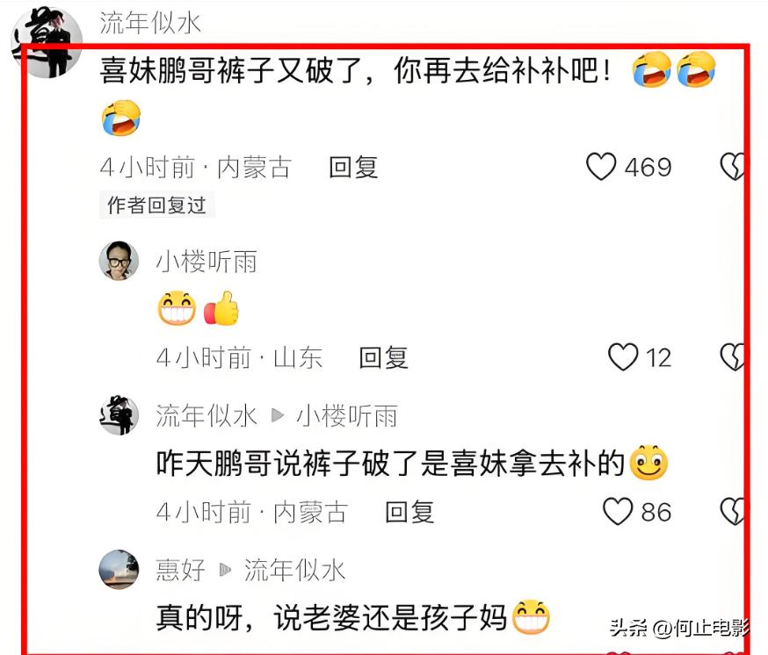Tap the 头条 @何止电影 watermark
Screen dimensions: 768x655
[679, 628]
